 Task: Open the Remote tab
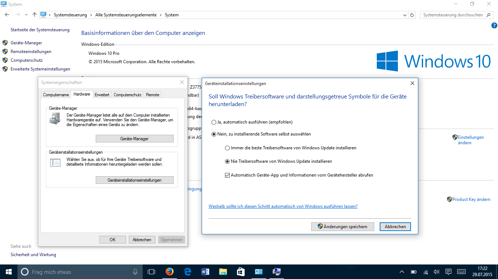tap(153, 95)
